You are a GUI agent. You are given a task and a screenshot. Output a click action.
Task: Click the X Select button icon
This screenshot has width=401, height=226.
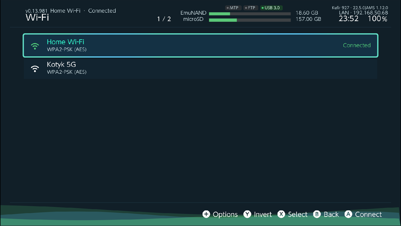[x=281, y=214]
